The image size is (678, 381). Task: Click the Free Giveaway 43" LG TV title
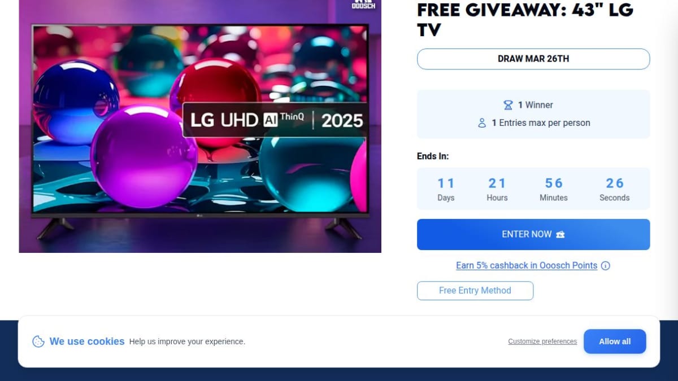(x=525, y=19)
